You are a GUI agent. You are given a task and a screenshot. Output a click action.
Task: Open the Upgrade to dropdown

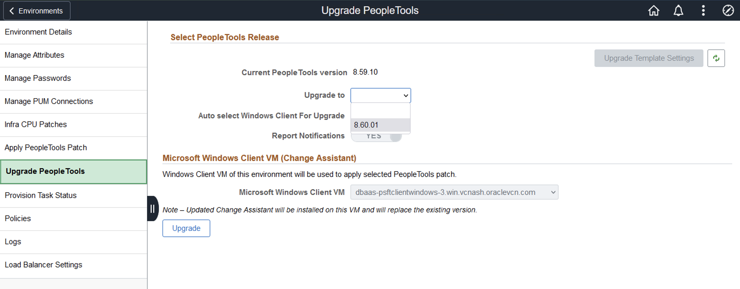click(x=380, y=95)
